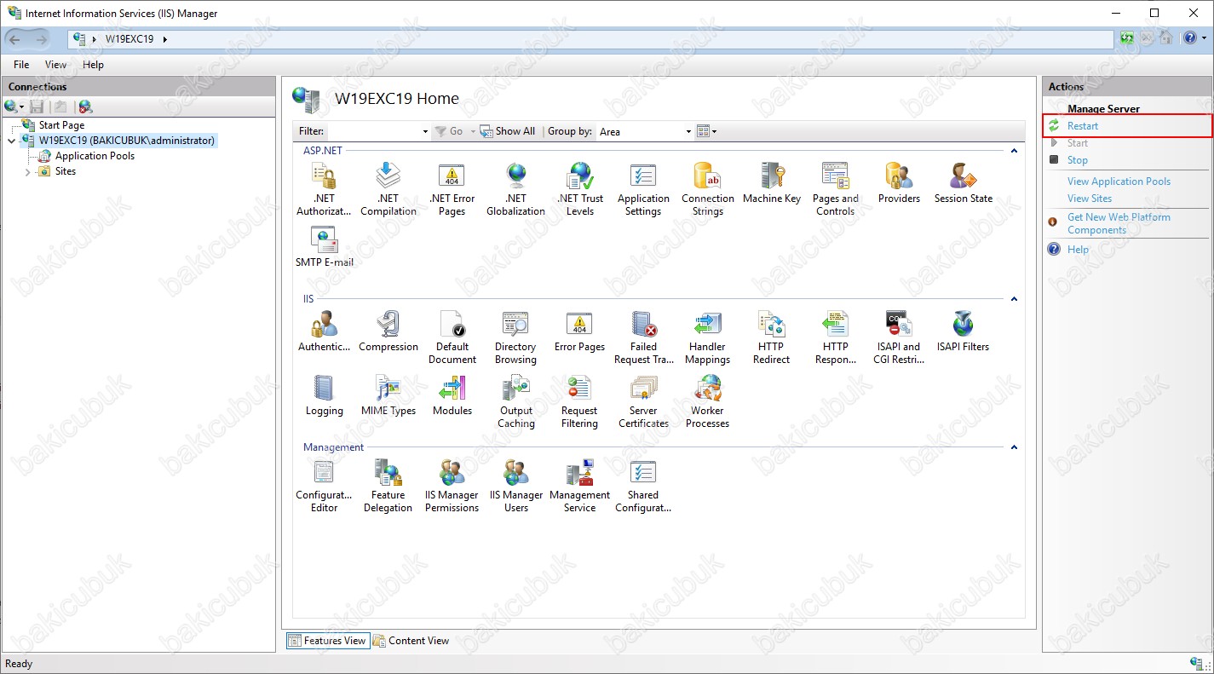Open the View menu
Viewport: 1214px width, 674px height.
pos(55,65)
